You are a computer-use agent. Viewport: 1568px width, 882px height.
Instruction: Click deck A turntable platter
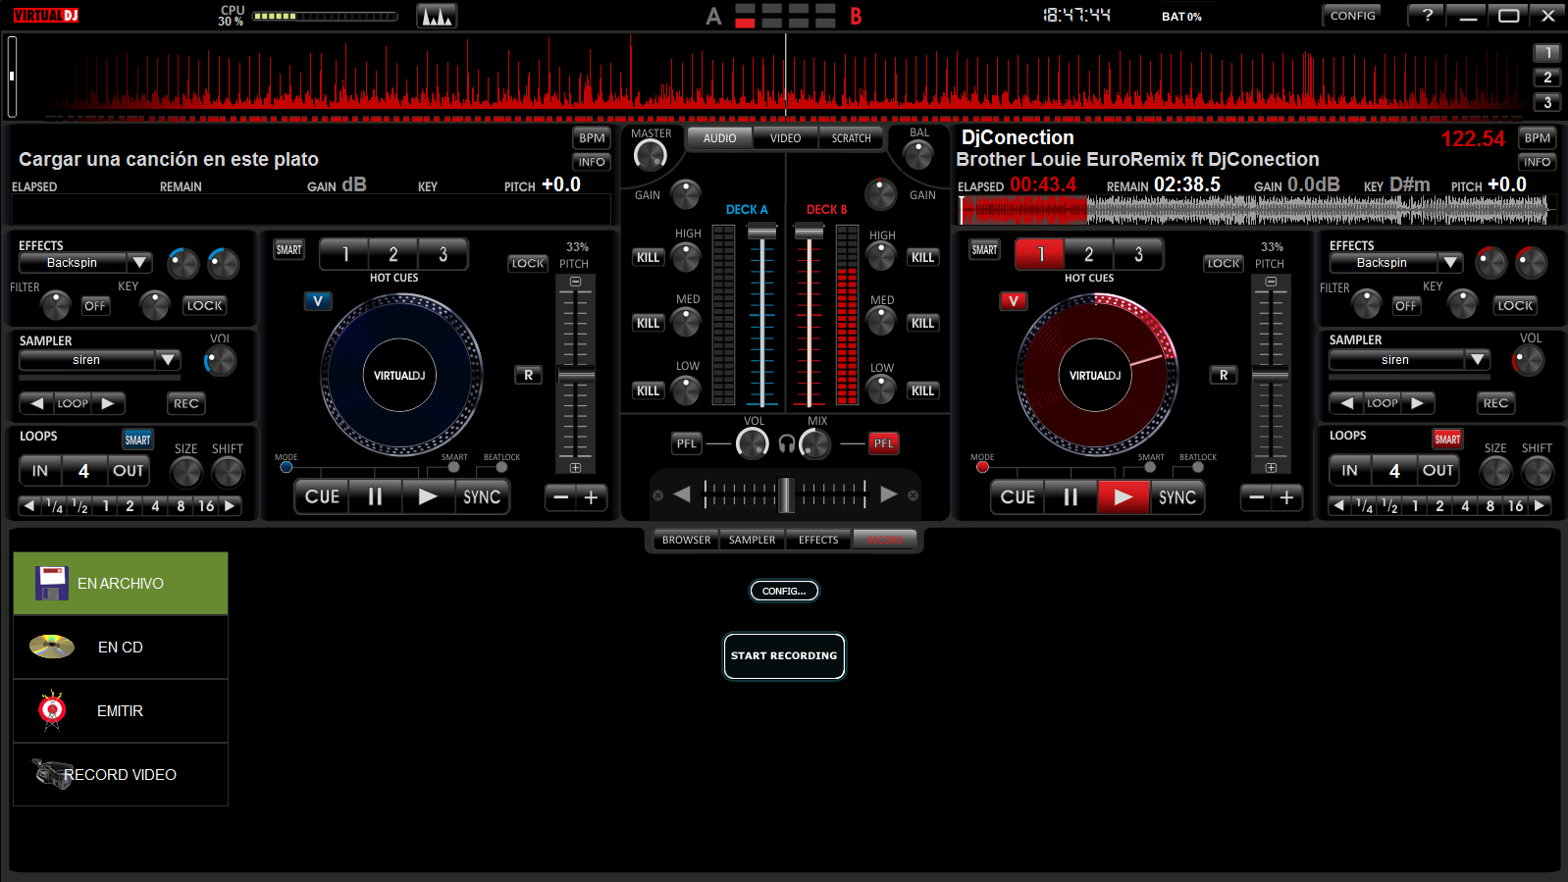400,375
